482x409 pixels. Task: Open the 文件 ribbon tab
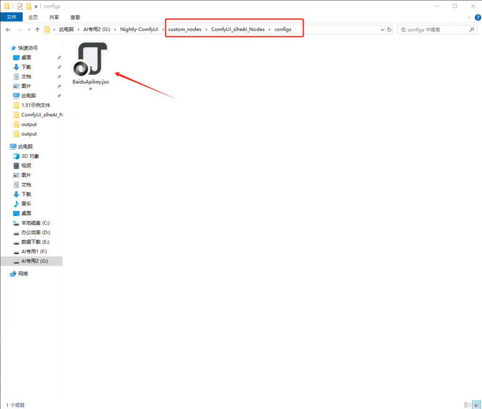pyautogui.click(x=12, y=17)
